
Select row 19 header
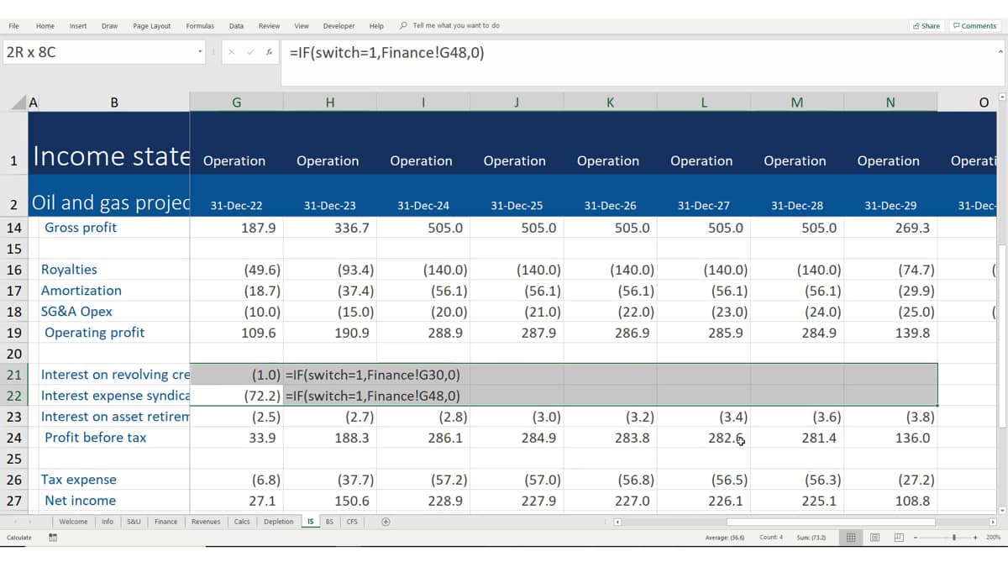coord(13,333)
